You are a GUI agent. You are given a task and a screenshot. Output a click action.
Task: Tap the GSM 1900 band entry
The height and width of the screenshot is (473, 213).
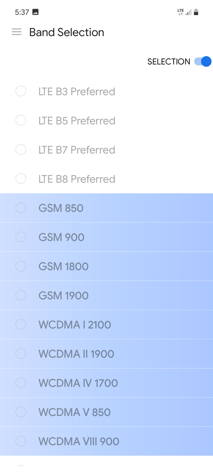tap(106, 295)
